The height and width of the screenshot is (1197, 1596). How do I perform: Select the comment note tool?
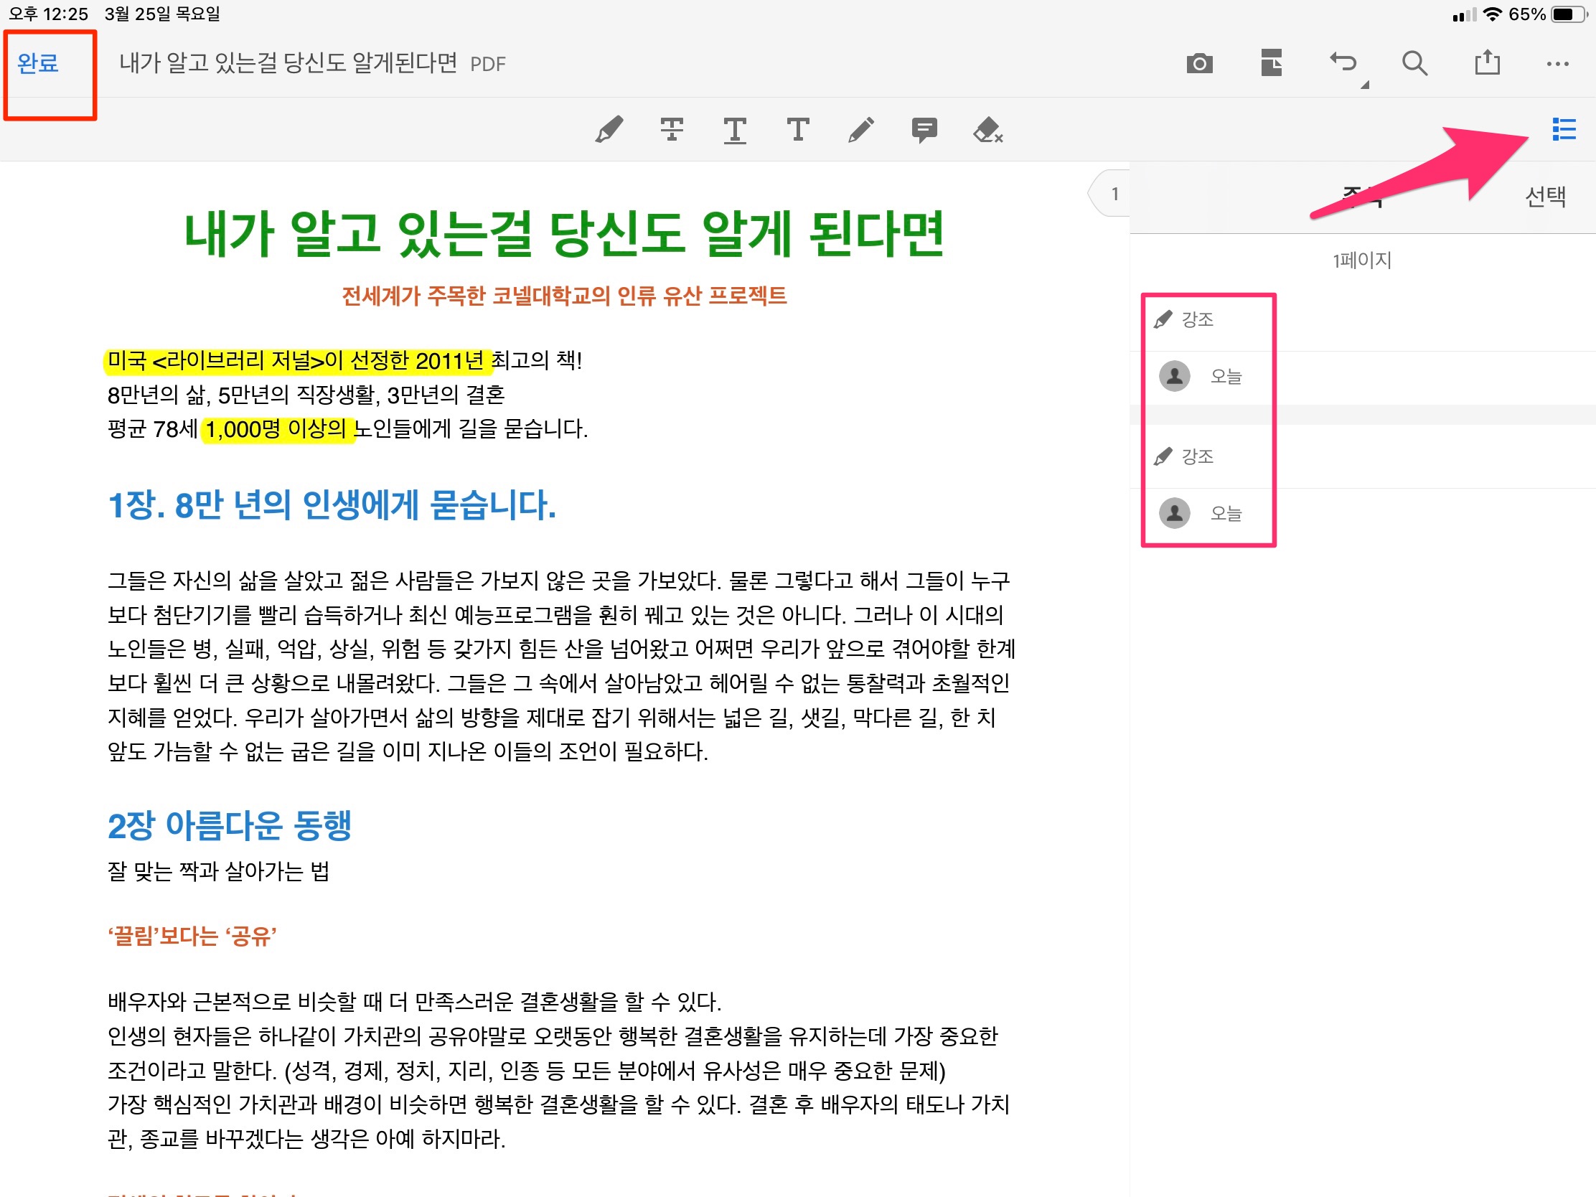coord(924,130)
